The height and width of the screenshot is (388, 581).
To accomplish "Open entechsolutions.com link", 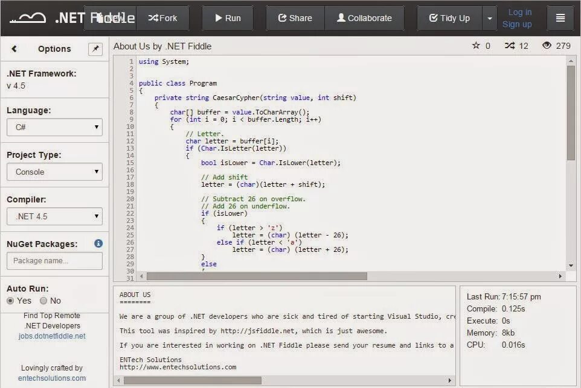I will (52, 378).
